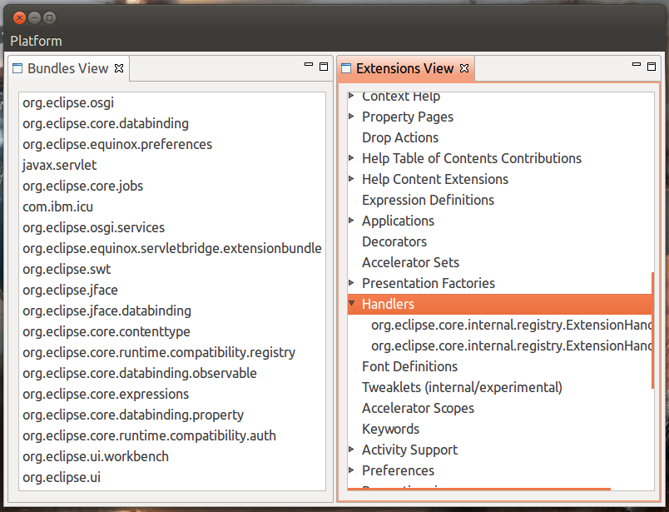Select the second ExtensionHandle child under Handlers

pyautogui.click(x=512, y=345)
